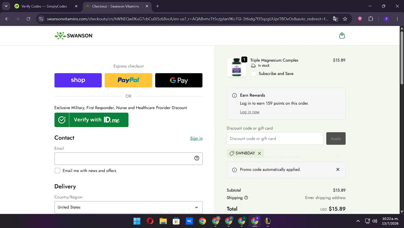Open the shopping bag cart icon
Image resolution: width=404 pixels, height=228 pixels.
pos(342,36)
